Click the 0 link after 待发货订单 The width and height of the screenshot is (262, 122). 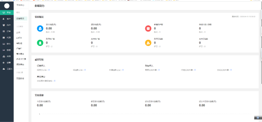[49, 70]
